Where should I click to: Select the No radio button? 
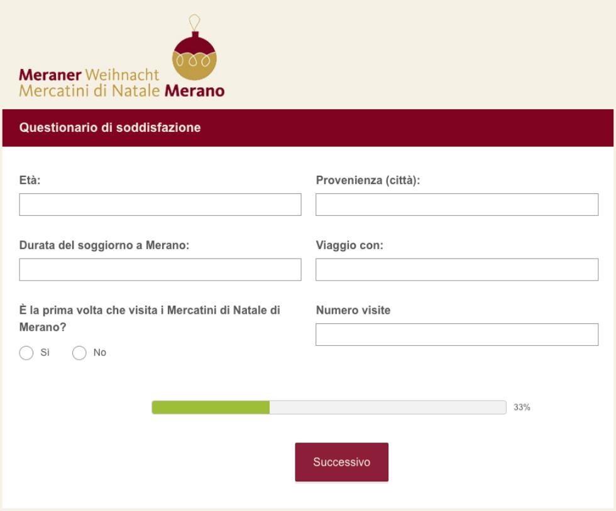click(79, 352)
